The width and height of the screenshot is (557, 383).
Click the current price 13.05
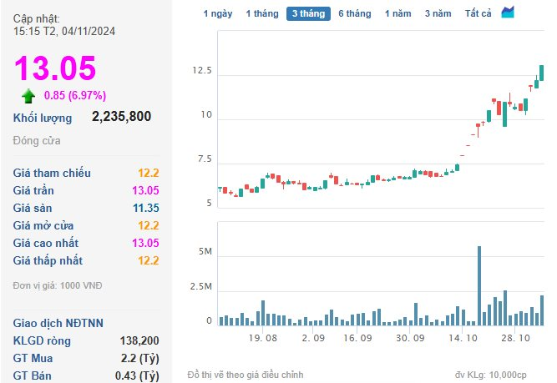[x=55, y=68]
